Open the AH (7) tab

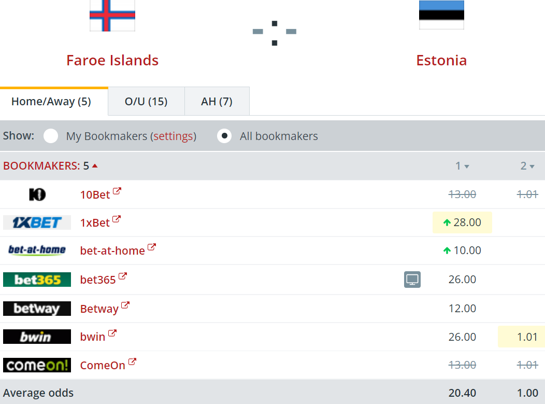pyautogui.click(x=217, y=101)
